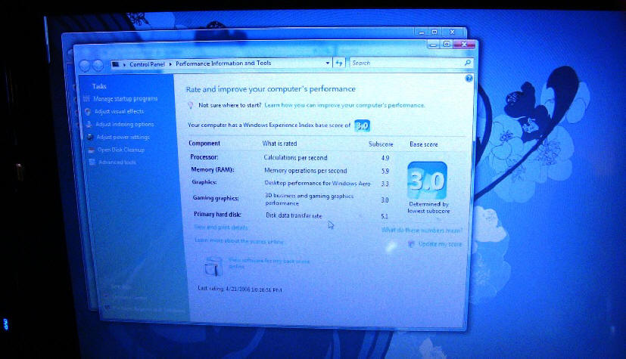Click the Component column header
The width and height of the screenshot is (626, 359).
click(x=204, y=144)
